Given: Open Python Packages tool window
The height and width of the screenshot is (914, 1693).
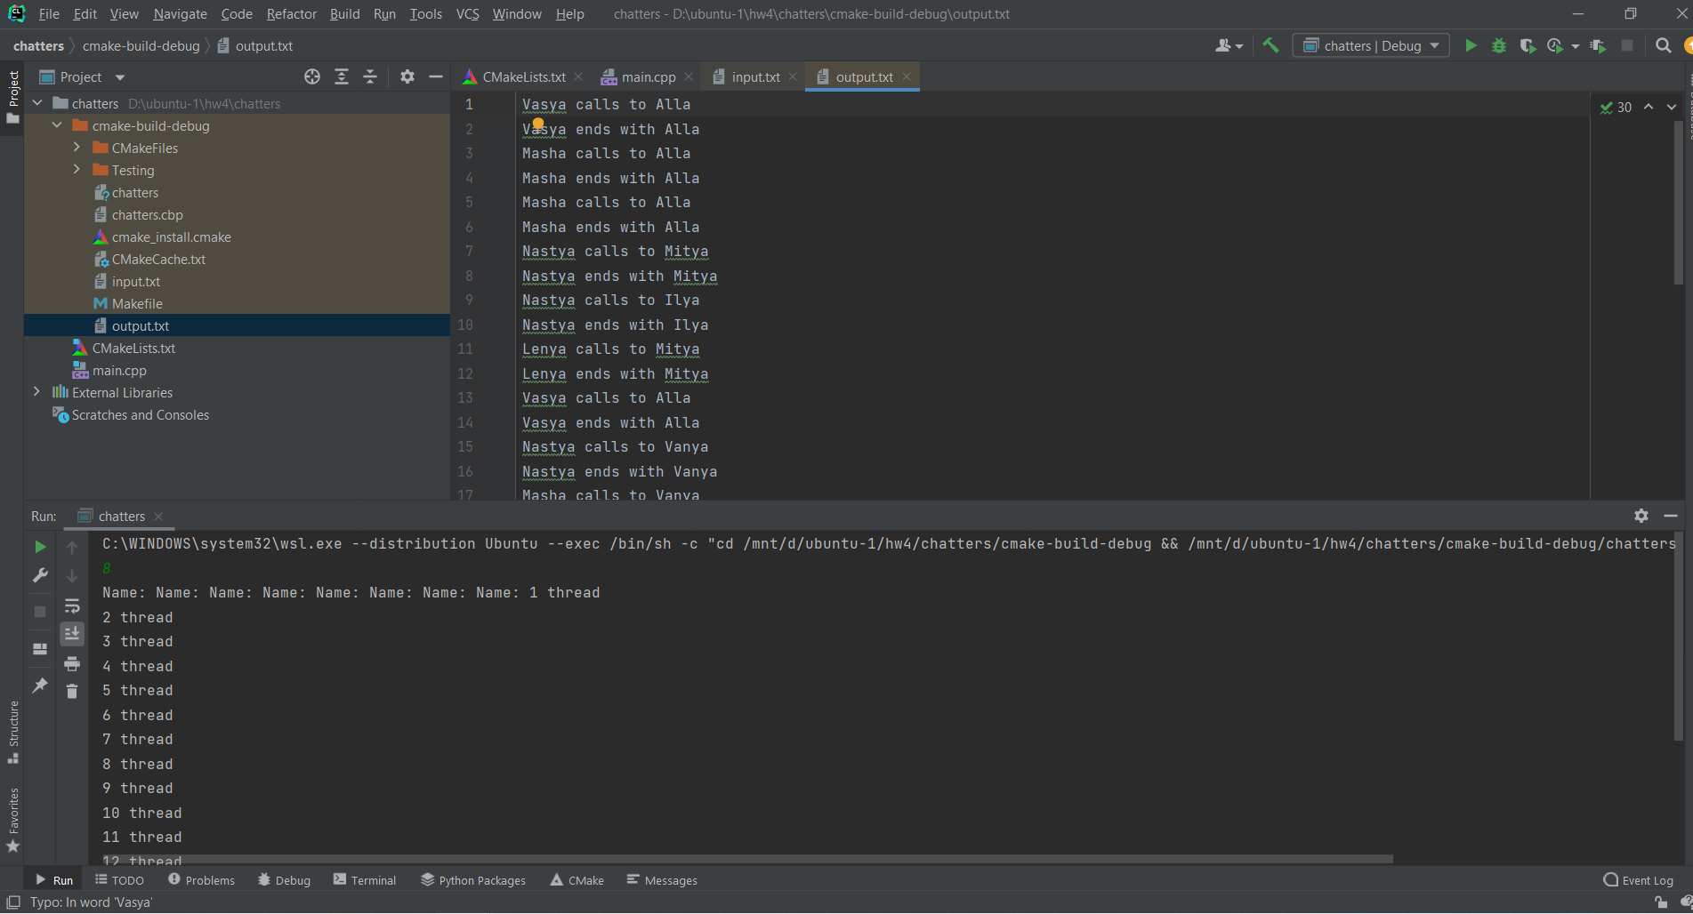Looking at the screenshot, I should pos(473,880).
